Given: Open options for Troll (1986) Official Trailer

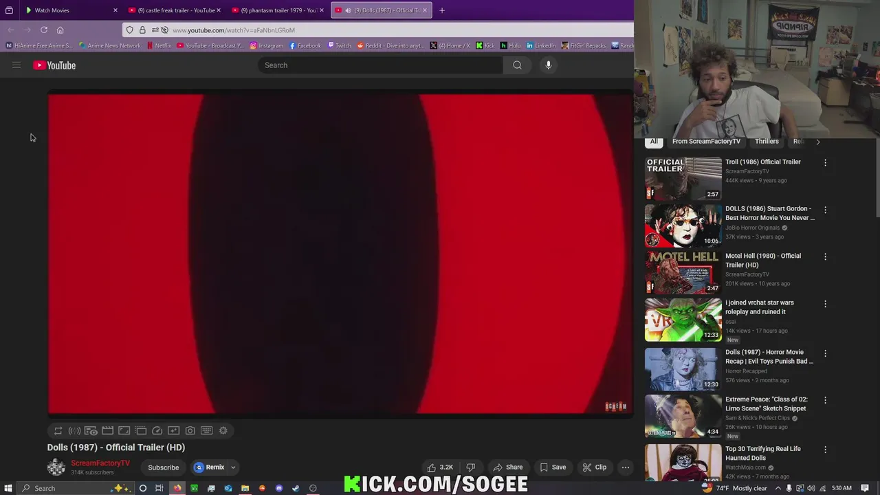Looking at the screenshot, I should pos(825,163).
